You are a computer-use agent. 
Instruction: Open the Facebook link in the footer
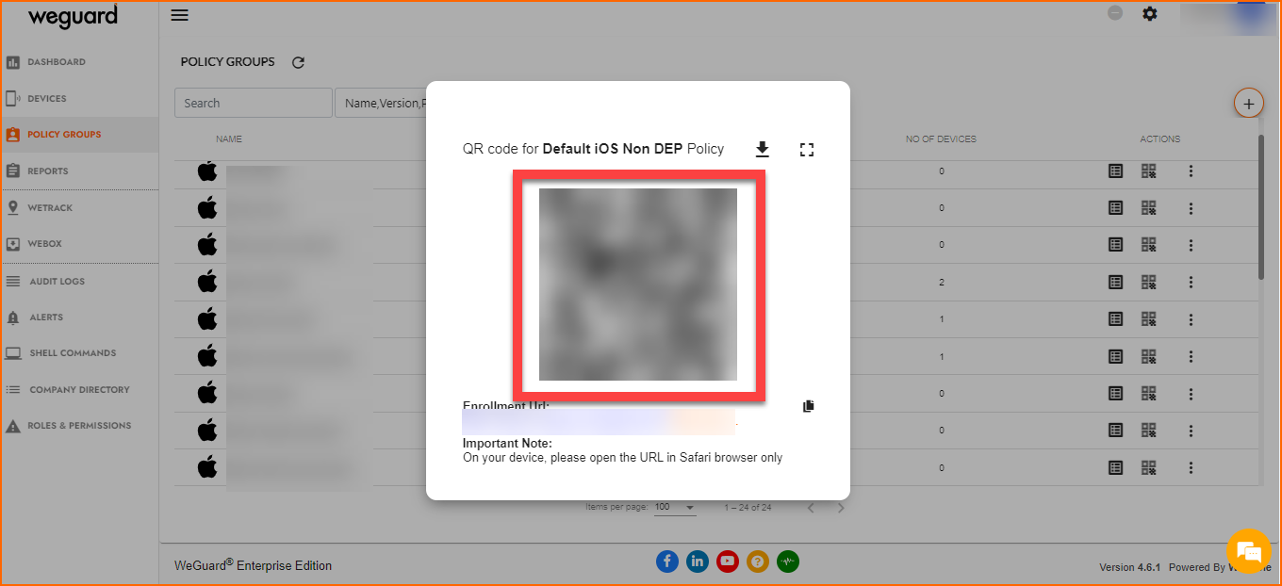click(667, 562)
